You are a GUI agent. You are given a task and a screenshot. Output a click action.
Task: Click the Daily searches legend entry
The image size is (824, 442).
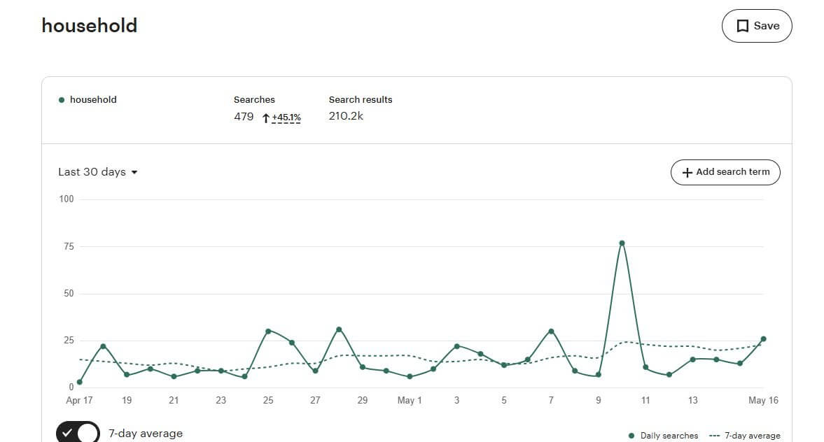tap(663, 436)
